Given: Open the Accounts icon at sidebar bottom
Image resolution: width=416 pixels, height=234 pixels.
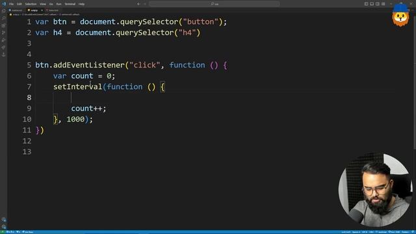Looking at the screenshot, I should [4, 220].
